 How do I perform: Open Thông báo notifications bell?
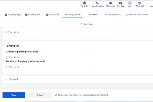[111, 3]
